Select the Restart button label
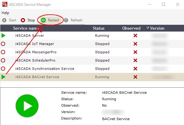This screenshot has width=184, height=125. click(53, 20)
